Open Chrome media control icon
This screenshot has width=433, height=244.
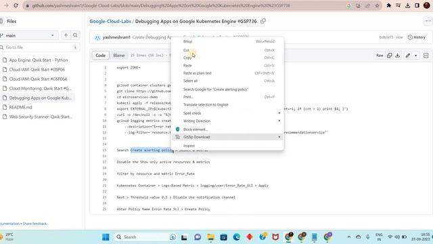coord(398,5)
